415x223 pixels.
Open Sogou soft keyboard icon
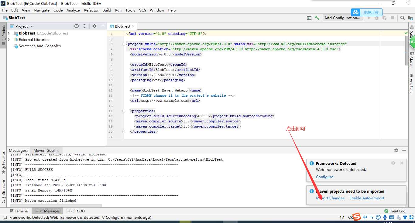(x=392, y=217)
